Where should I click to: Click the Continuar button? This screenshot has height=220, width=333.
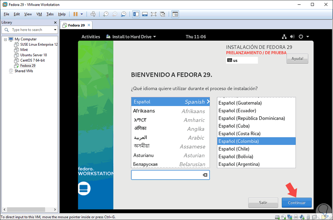(x=296, y=202)
